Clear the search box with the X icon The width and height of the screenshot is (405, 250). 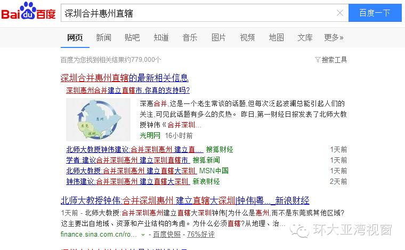pos(340,13)
